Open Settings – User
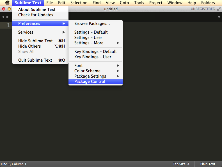This screenshot has height=167, width=222. click(96, 38)
